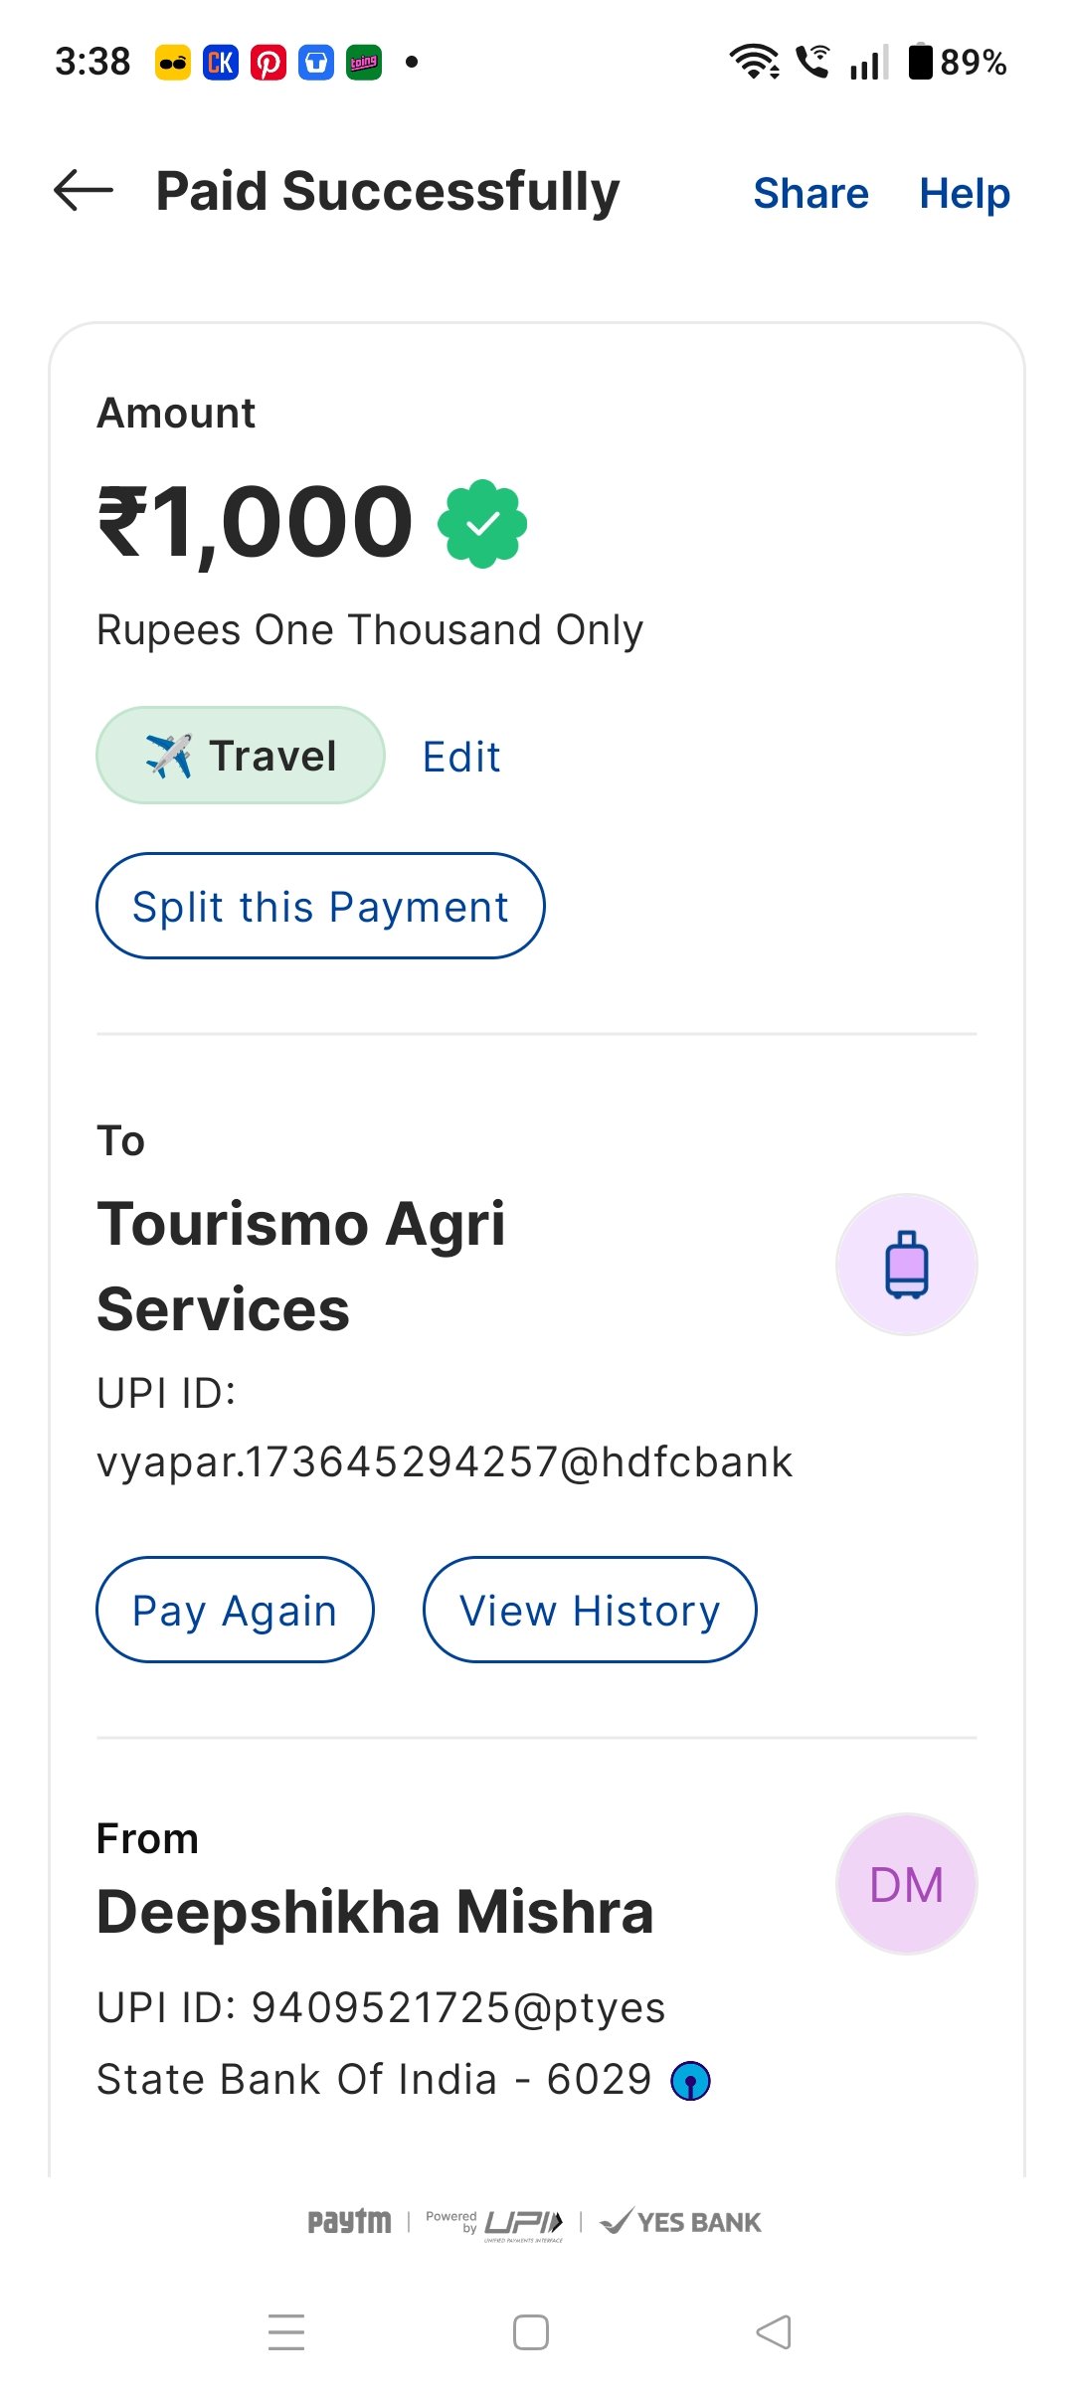Tap the Android recent apps menu icon
This screenshot has width=1074, height=2398.
[286, 2331]
